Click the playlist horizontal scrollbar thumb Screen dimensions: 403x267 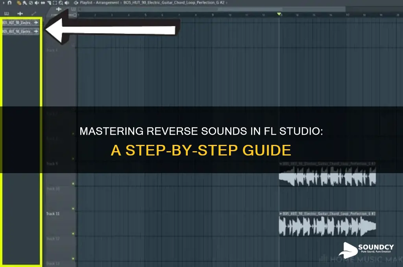(x=250, y=9)
